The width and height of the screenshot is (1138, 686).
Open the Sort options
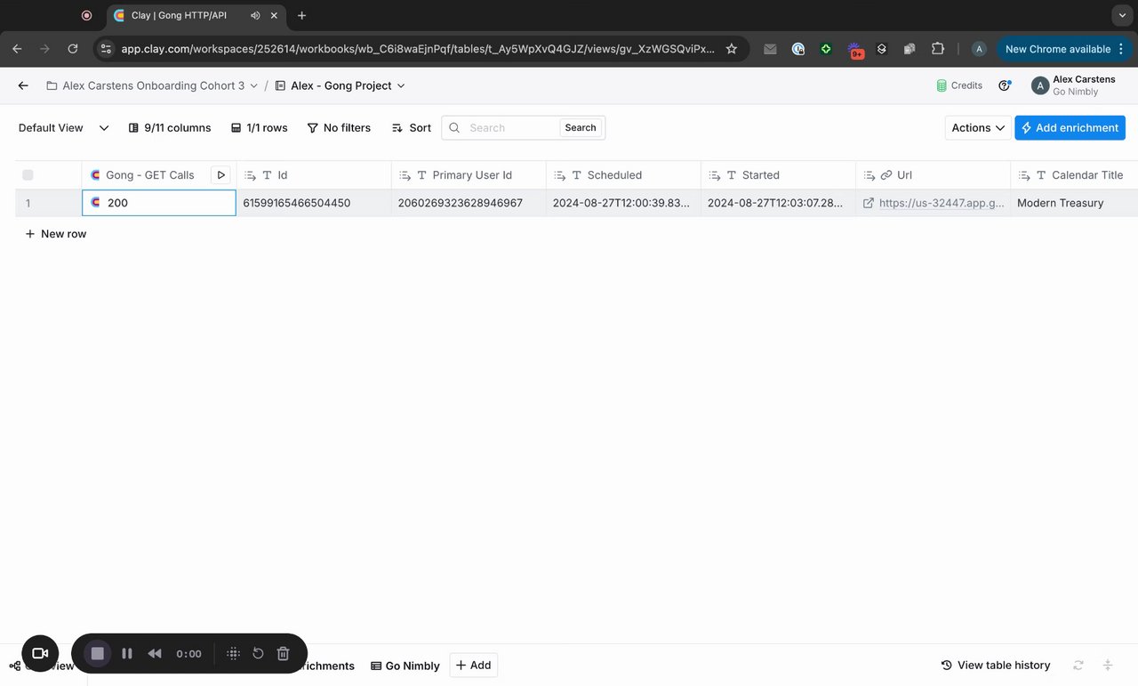[x=411, y=127]
